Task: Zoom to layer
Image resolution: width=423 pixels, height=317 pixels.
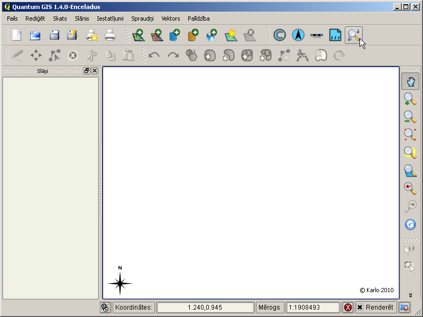Action: (x=410, y=171)
